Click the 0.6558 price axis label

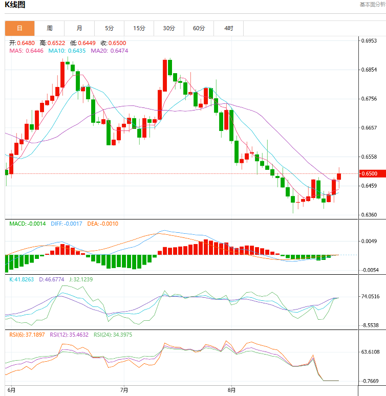(369, 157)
